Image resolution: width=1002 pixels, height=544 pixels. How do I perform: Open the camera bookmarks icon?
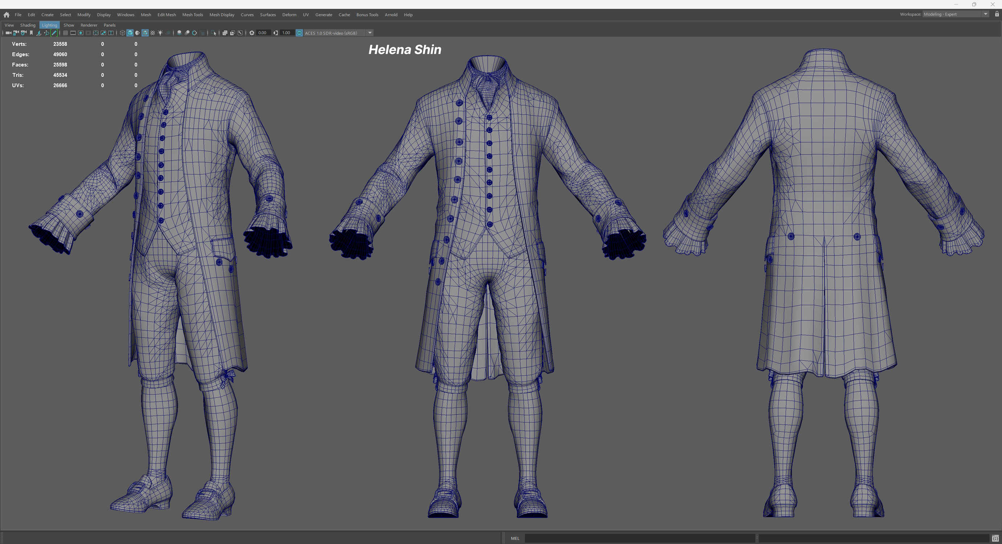tap(31, 33)
